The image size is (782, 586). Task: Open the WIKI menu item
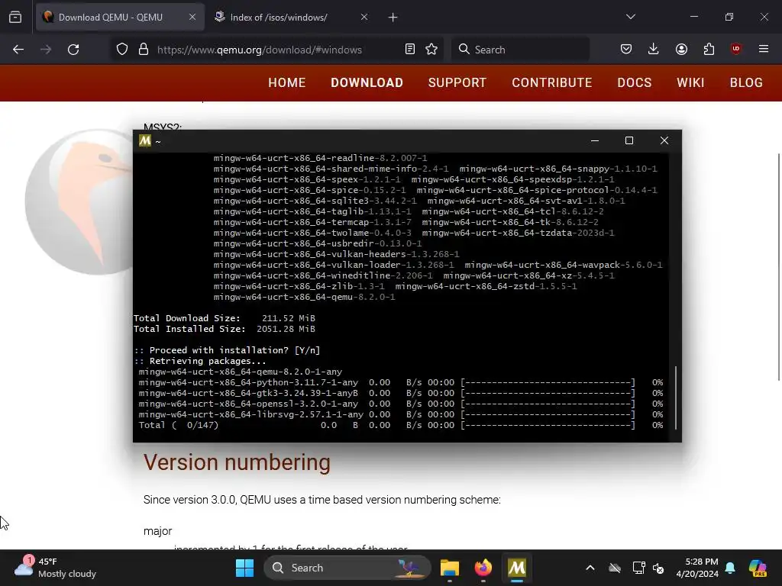point(690,82)
